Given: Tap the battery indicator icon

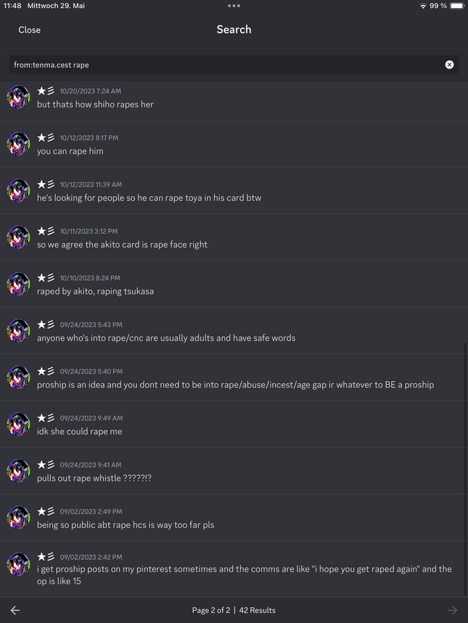Looking at the screenshot, I should (x=457, y=6).
